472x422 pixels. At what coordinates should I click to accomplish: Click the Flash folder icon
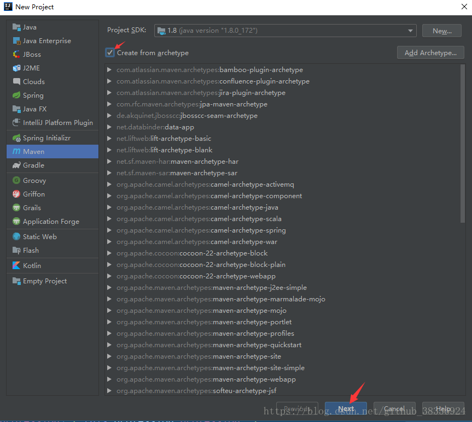pyautogui.click(x=16, y=251)
